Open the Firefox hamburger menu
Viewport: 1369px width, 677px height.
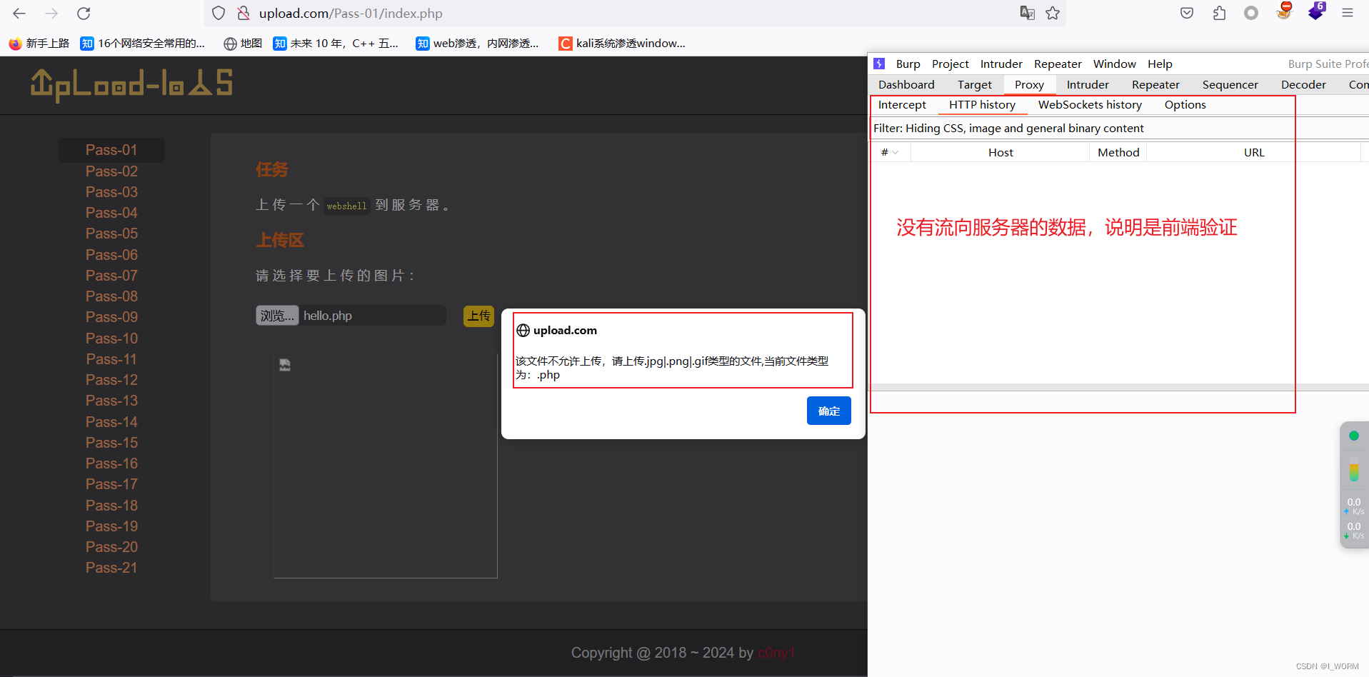click(1348, 13)
